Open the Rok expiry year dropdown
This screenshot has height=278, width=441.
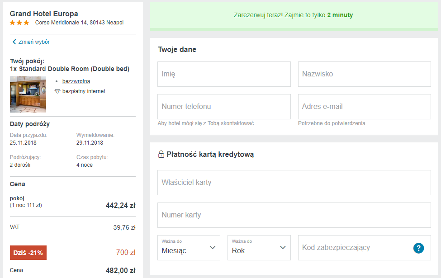click(x=259, y=248)
